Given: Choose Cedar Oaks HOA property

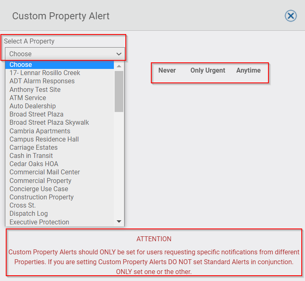Looking at the screenshot, I should click(x=60, y=164).
